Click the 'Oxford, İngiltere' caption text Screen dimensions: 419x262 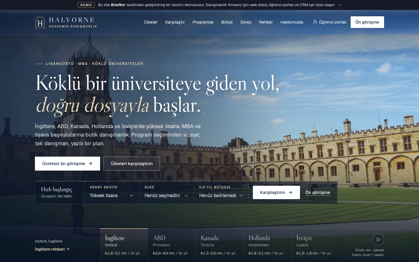click(x=49, y=241)
